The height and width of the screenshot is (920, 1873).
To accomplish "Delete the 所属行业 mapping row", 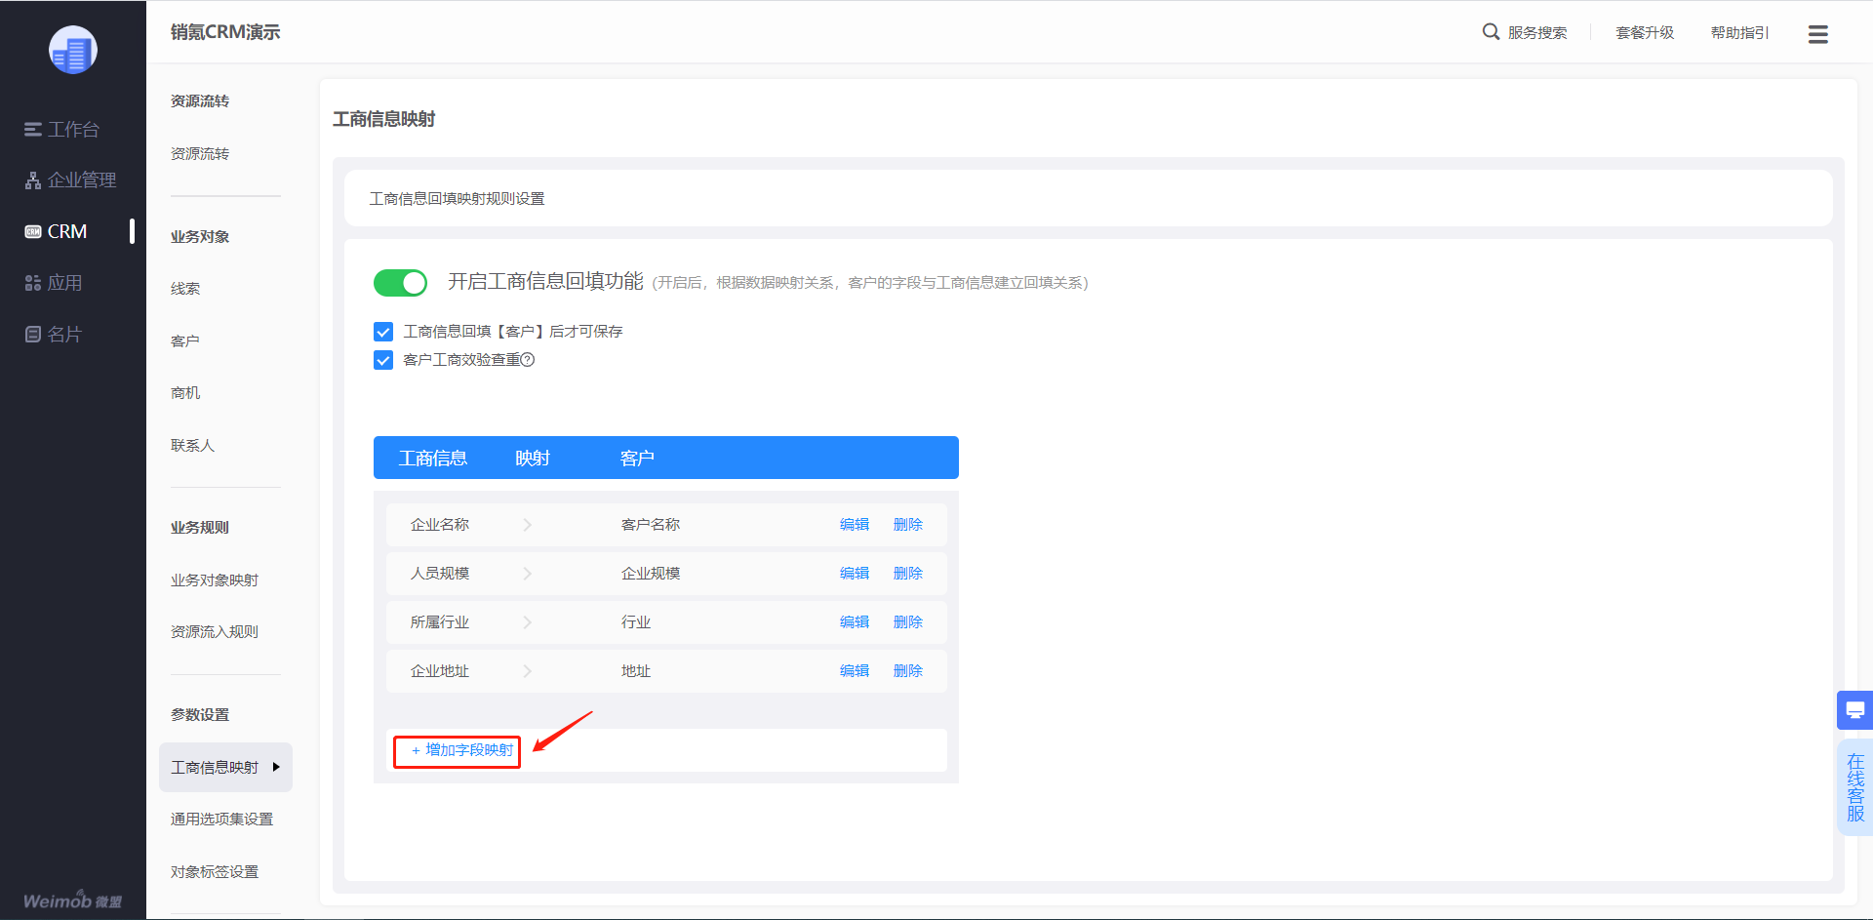I will click(x=908, y=622).
